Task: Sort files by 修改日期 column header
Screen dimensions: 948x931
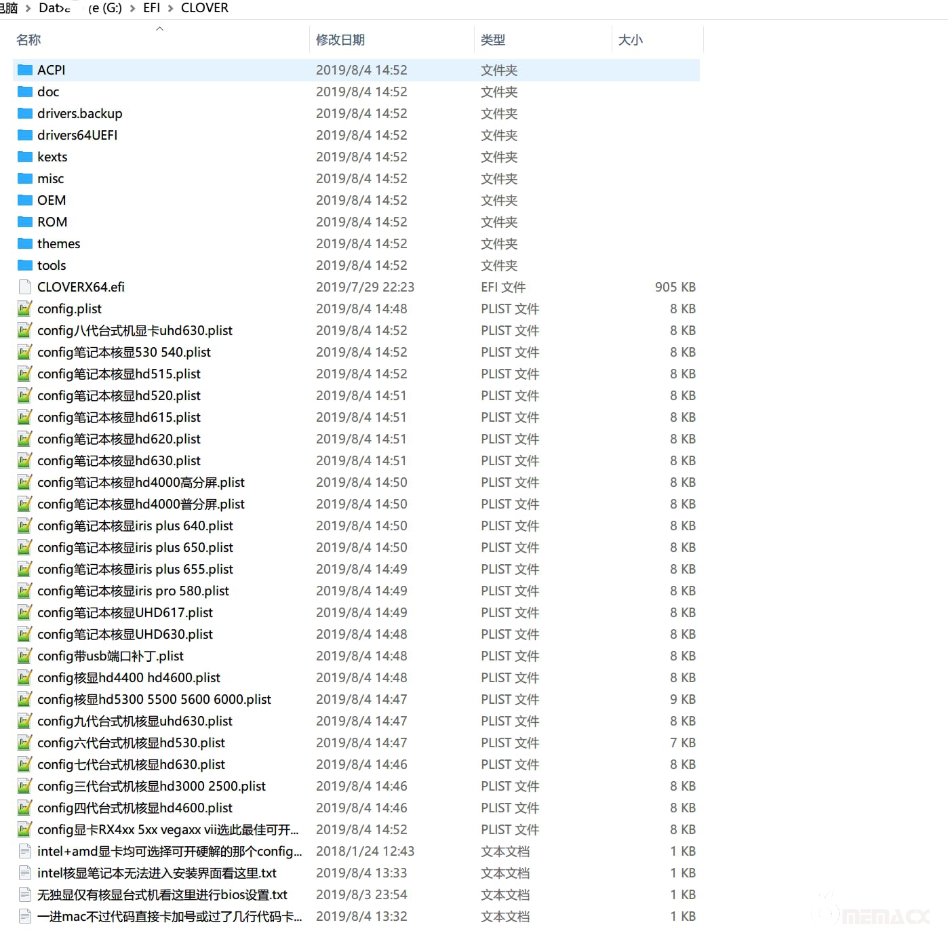Action: coord(341,39)
